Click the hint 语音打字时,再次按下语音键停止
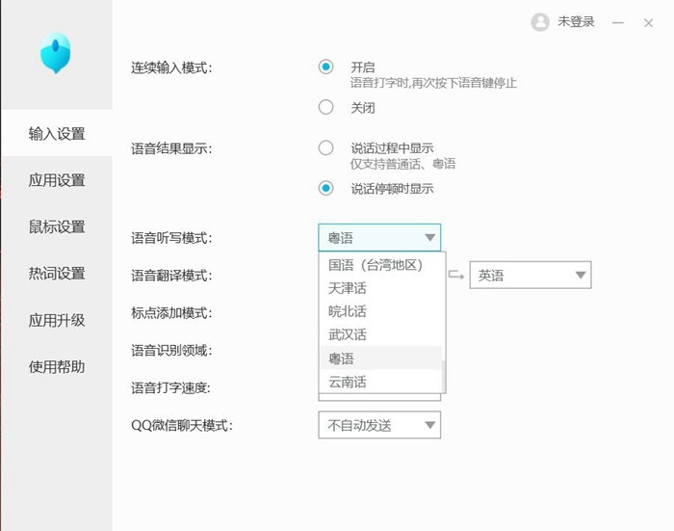Image resolution: width=674 pixels, height=531 pixels. click(x=433, y=83)
